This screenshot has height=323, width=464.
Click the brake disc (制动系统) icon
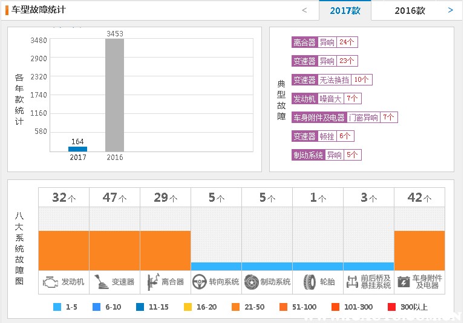252,282
